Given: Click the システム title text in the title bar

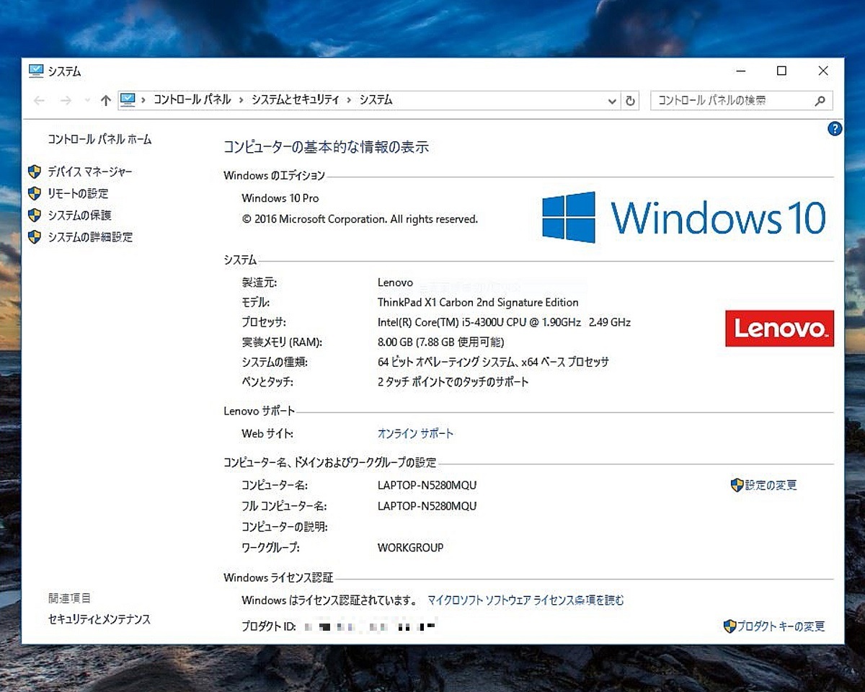Looking at the screenshot, I should pos(64,71).
